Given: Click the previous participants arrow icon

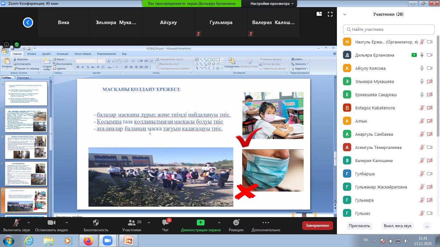Looking at the screenshot, I should pyautogui.click(x=28, y=23).
